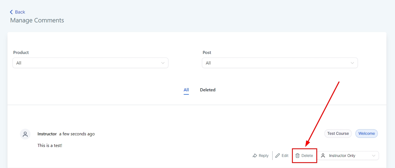Click the Product dropdown chevron arrow
Image resolution: width=395 pixels, height=168 pixels.
tap(163, 63)
